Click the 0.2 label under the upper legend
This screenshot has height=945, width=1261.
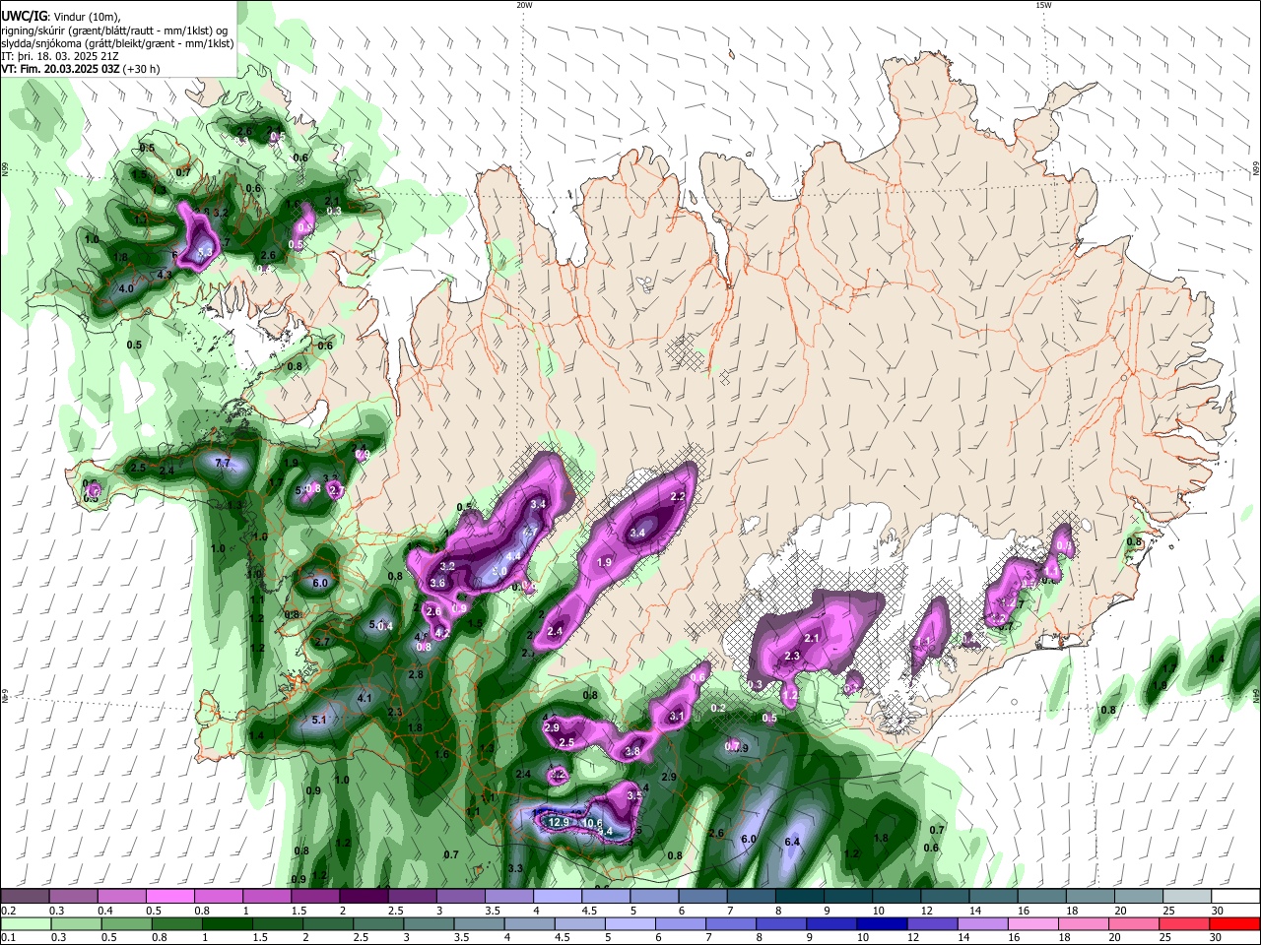click(8, 911)
